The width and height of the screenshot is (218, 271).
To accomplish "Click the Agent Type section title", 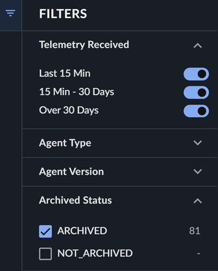I will [x=65, y=143].
